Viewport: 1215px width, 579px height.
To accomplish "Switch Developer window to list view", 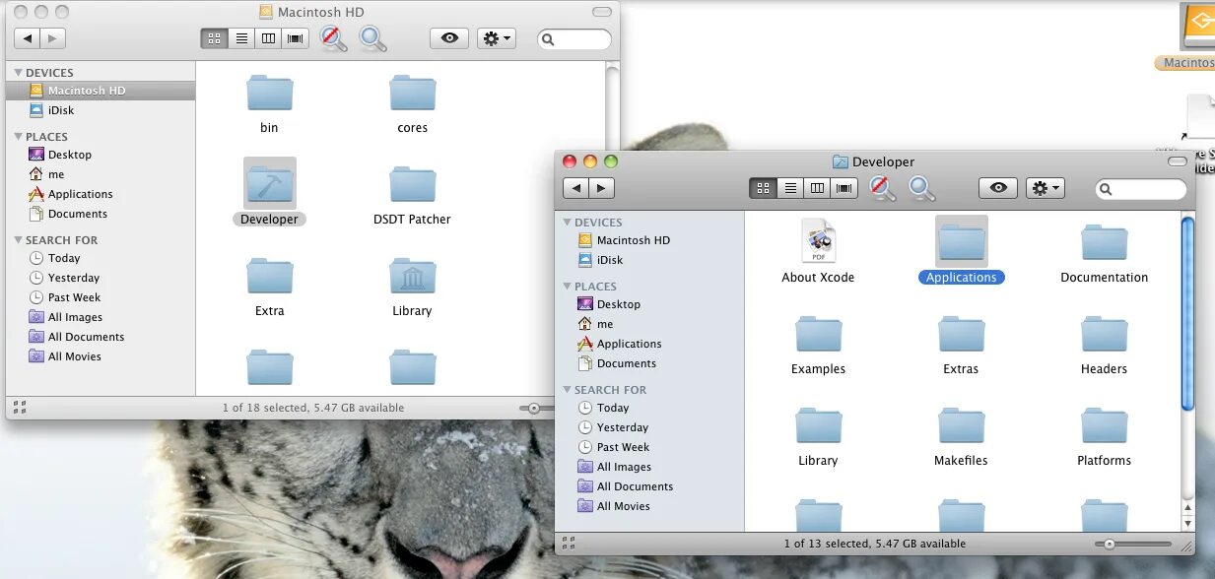I will [790, 187].
